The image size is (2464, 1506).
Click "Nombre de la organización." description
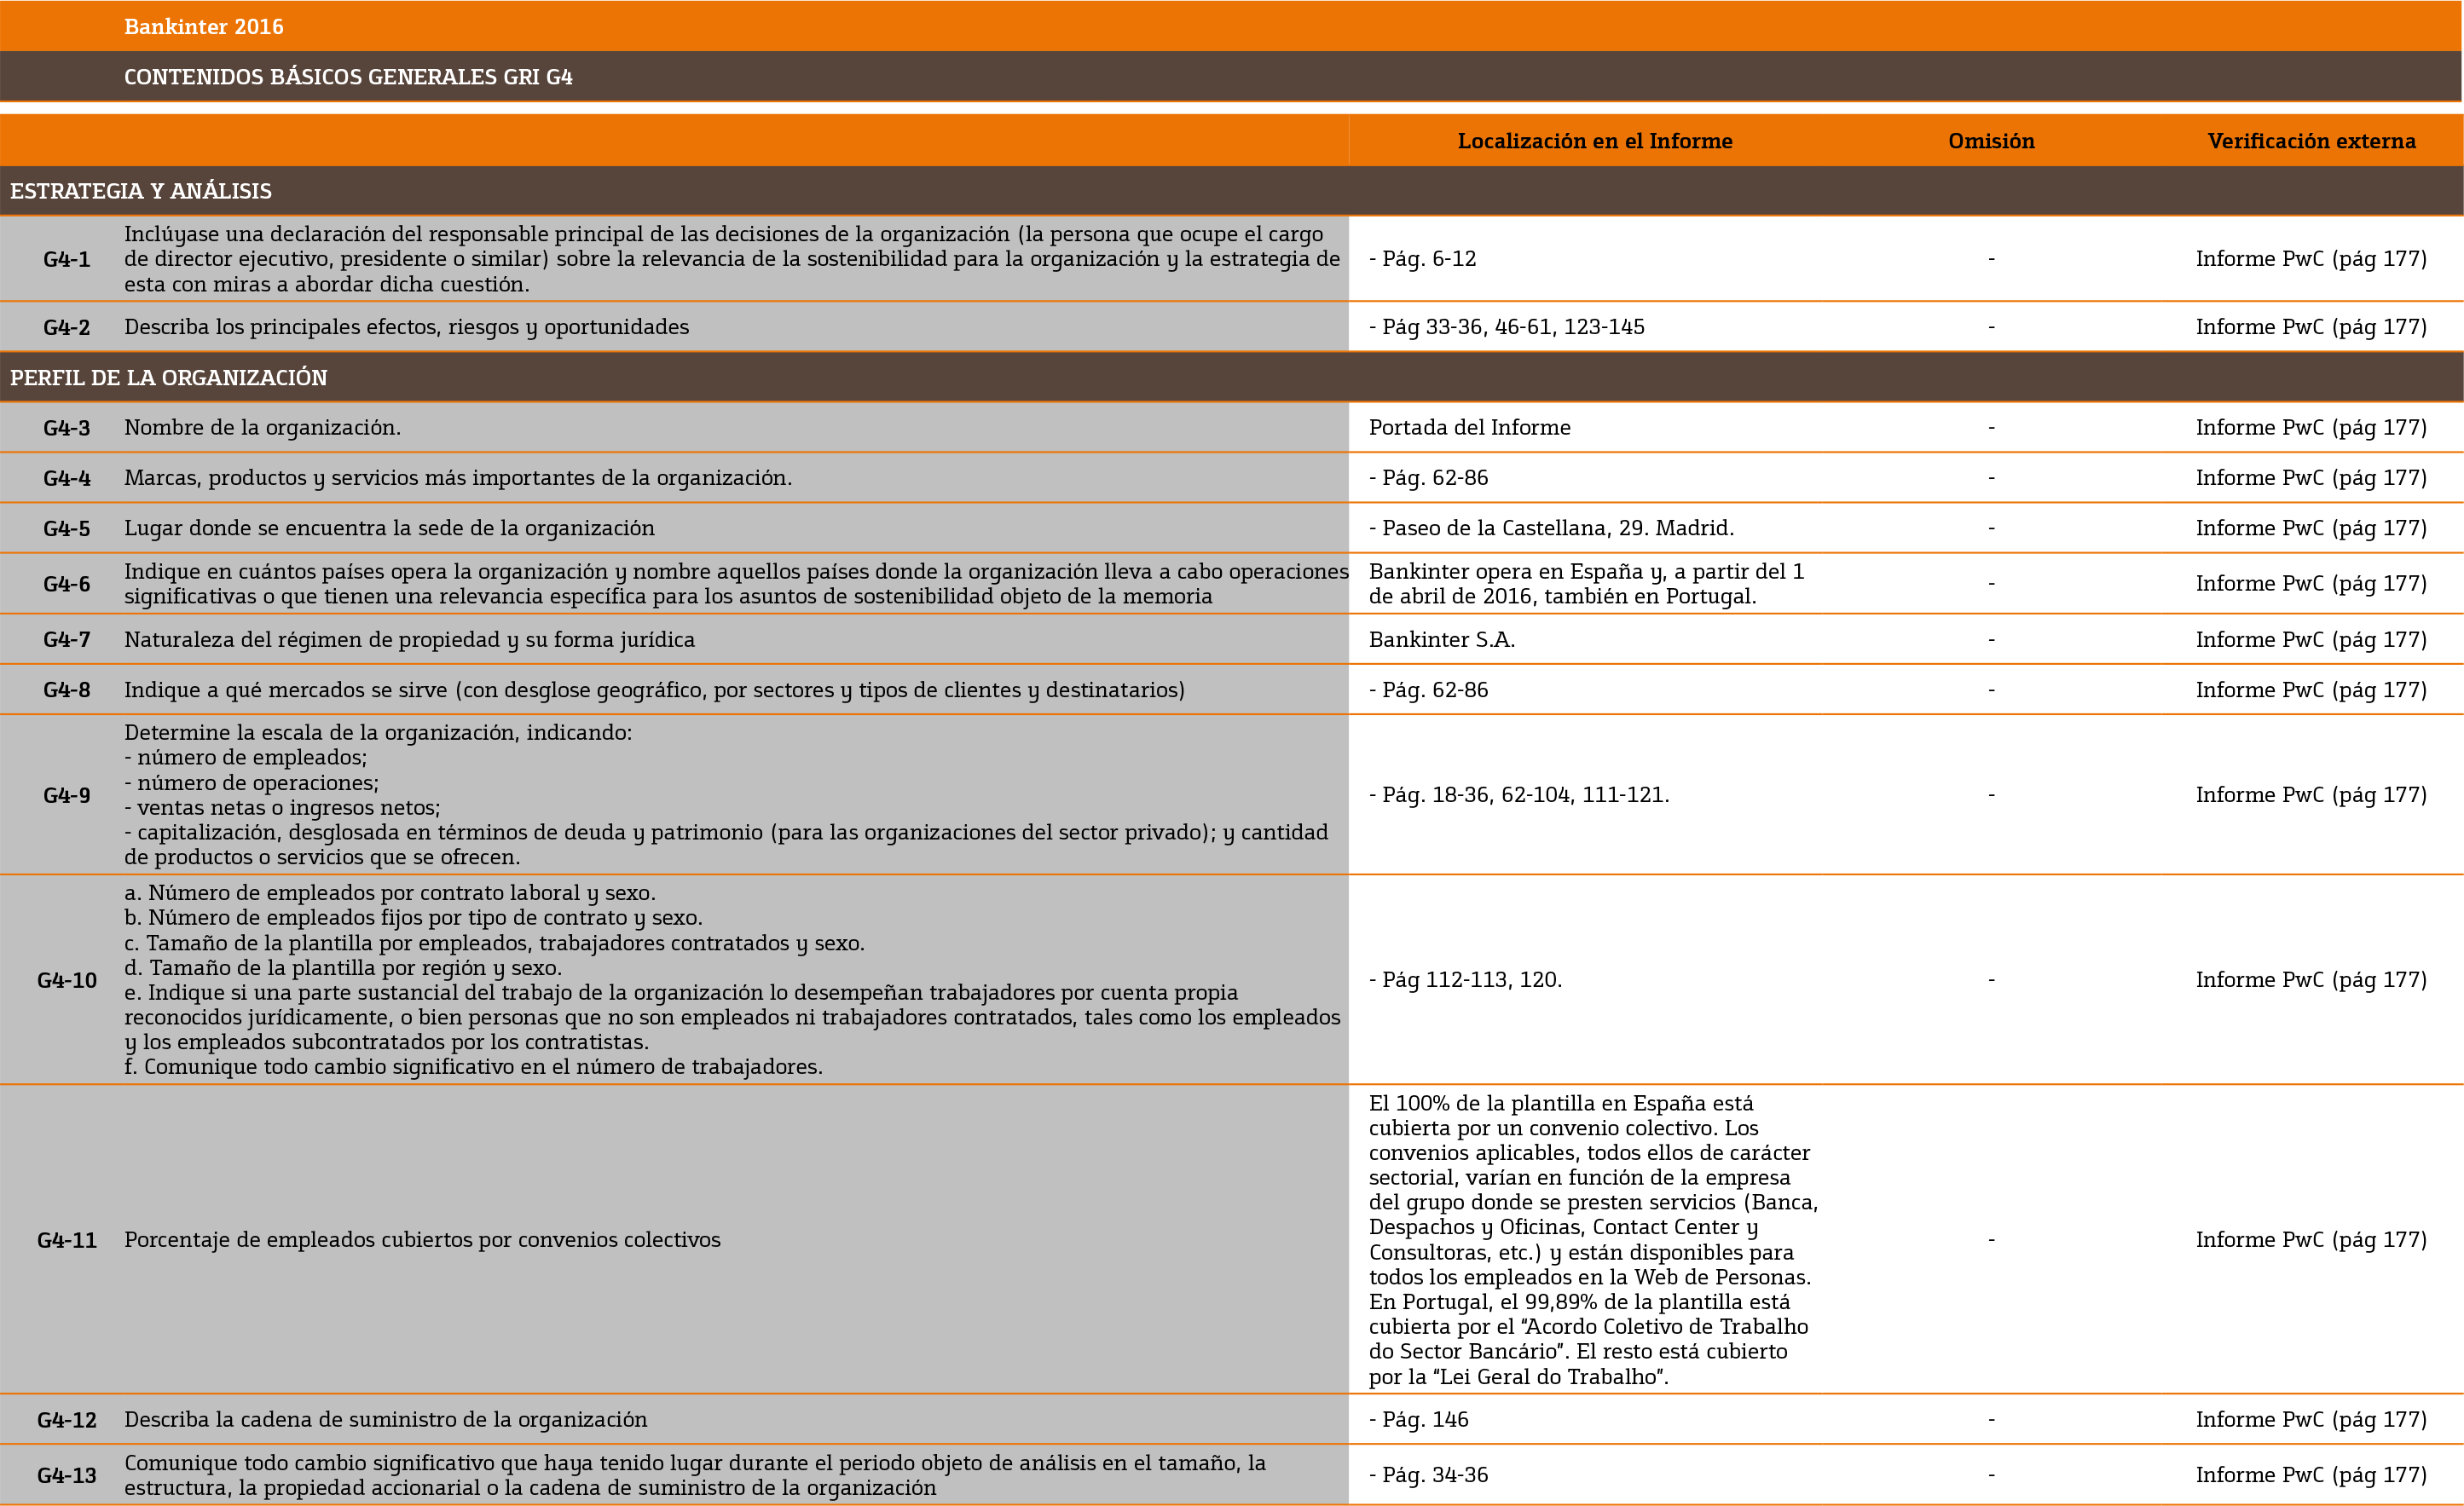(x=262, y=428)
